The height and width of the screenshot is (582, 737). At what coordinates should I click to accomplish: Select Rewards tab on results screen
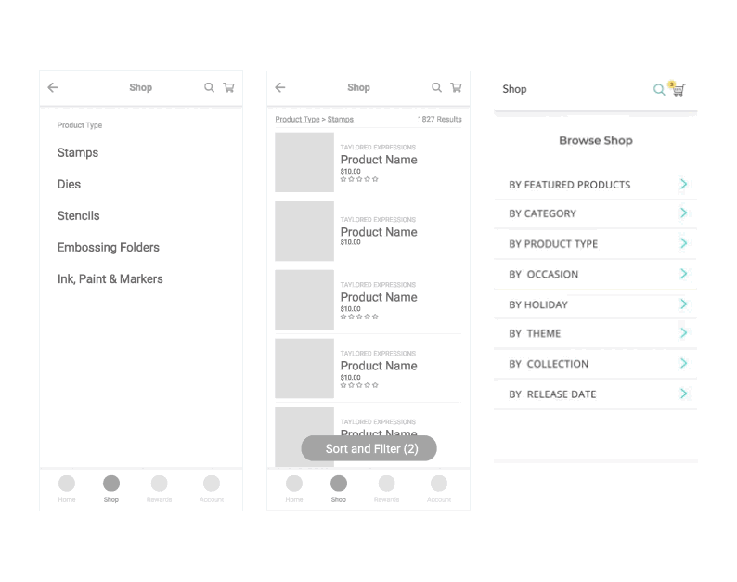386,489
